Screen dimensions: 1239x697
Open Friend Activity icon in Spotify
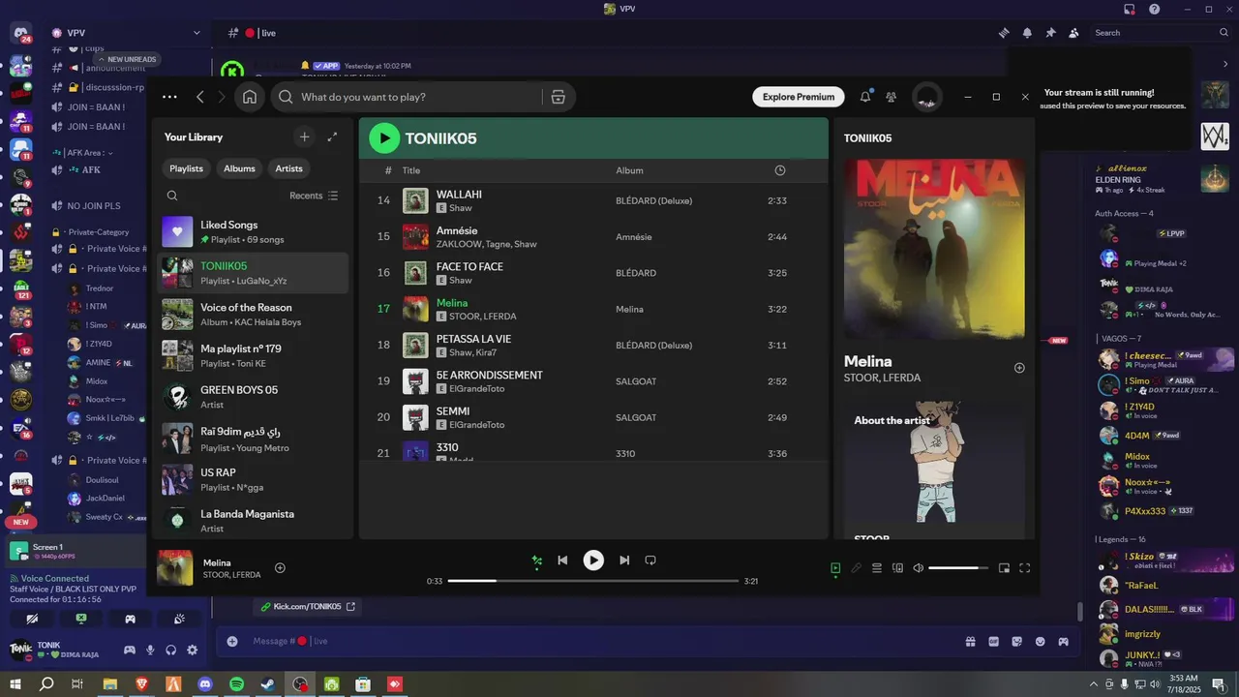891,97
